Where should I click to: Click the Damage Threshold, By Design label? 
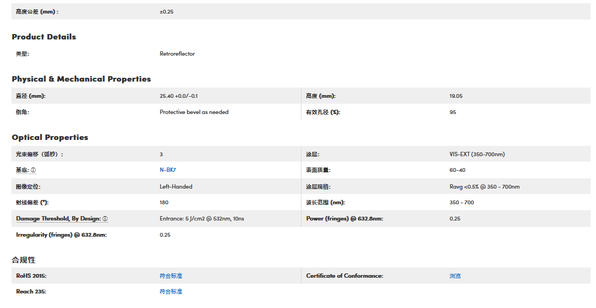[x=58, y=219]
